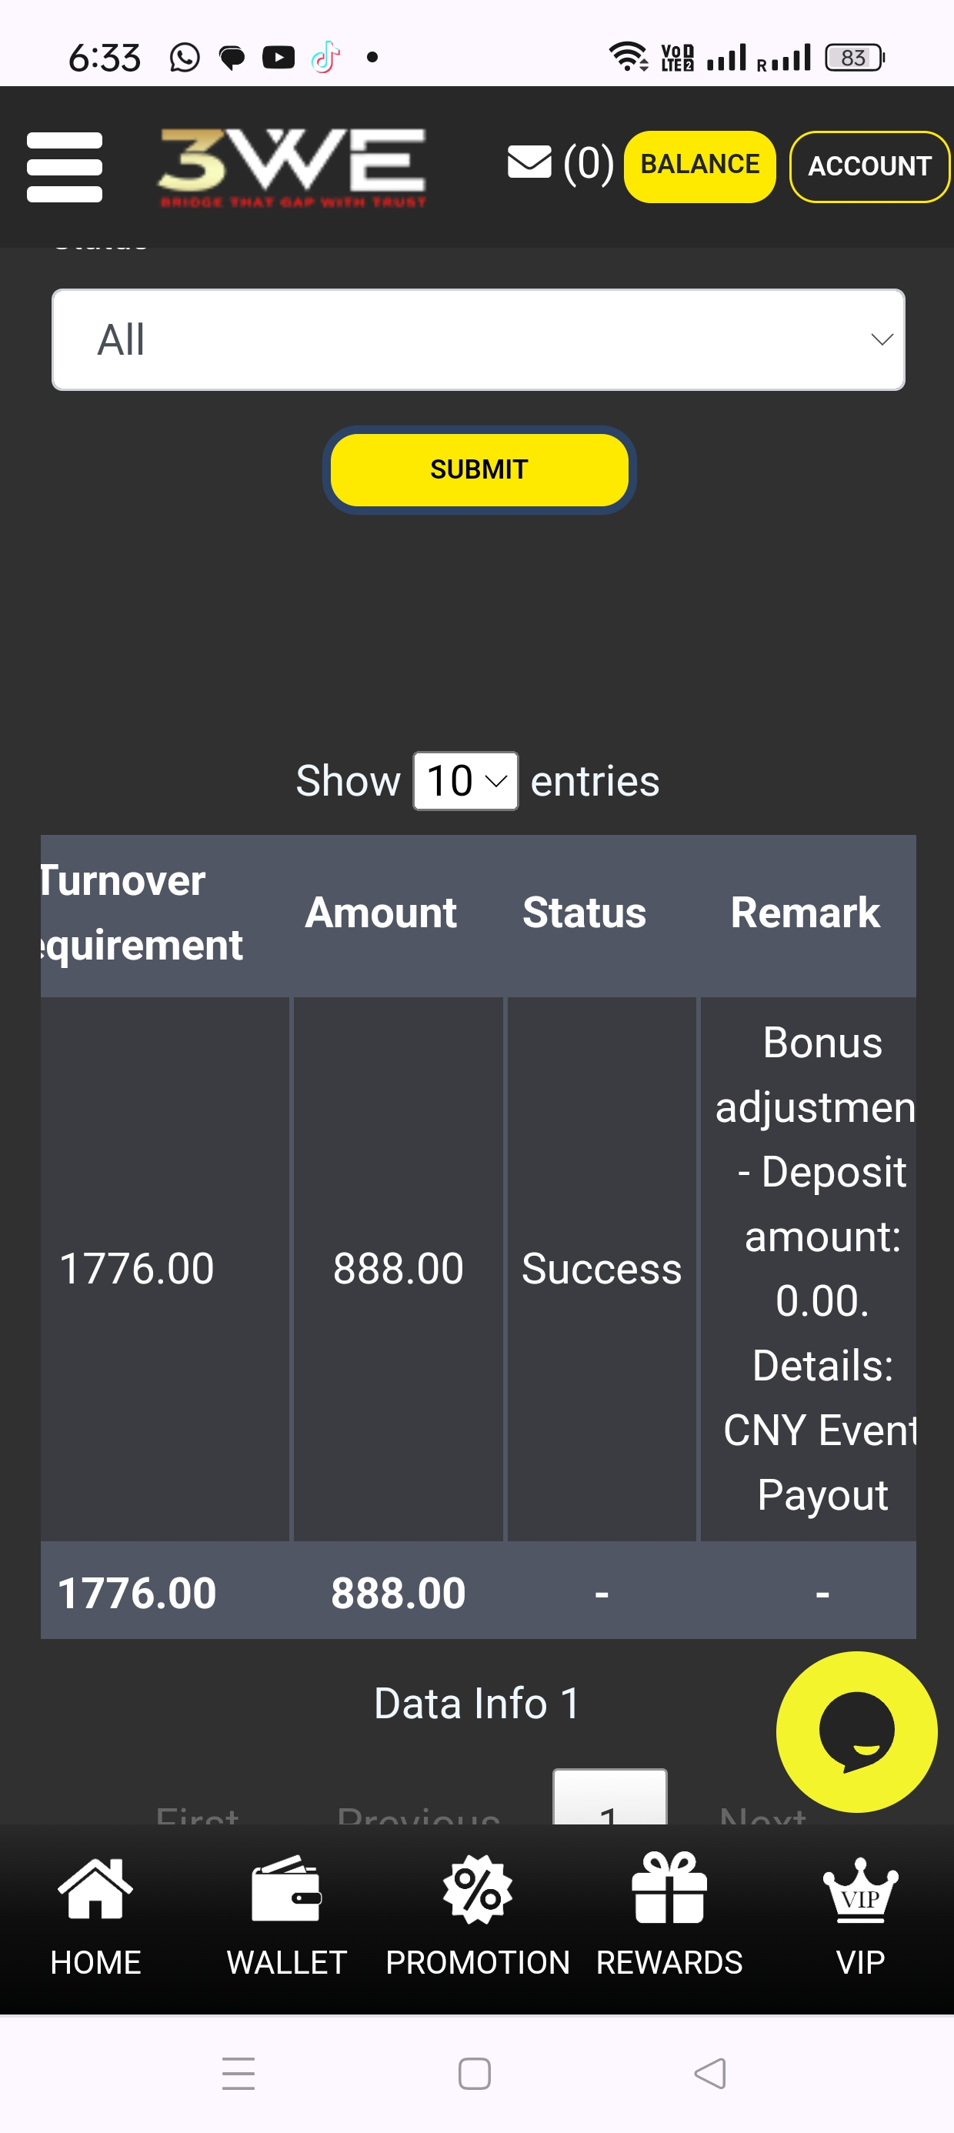The height and width of the screenshot is (2133, 954).
Task: Sort by the Amount column header
Action: click(x=381, y=913)
